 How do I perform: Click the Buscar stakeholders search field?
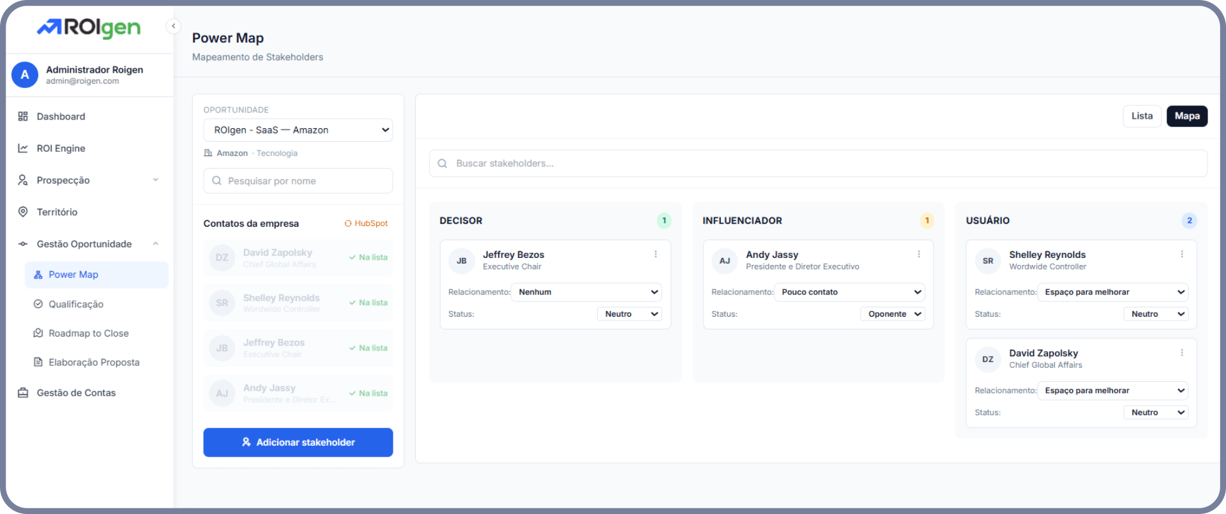pyautogui.click(x=817, y=163)
